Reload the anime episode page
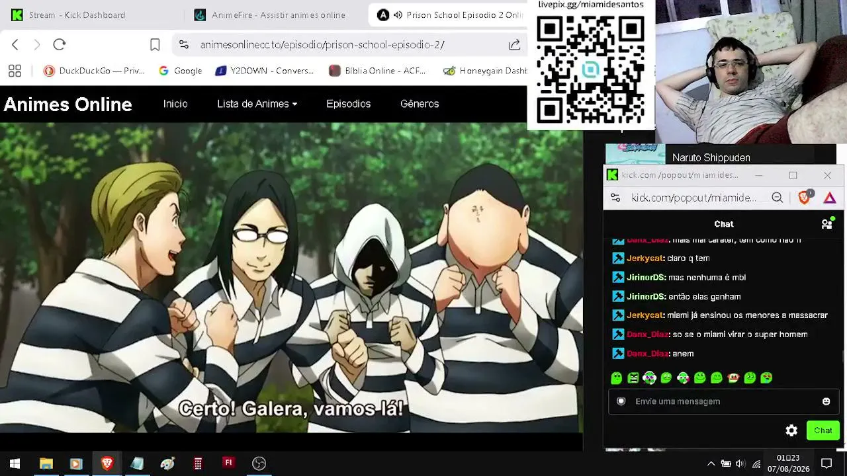The width and height of the screenshot is (847, 476). (x=60, y=44)
